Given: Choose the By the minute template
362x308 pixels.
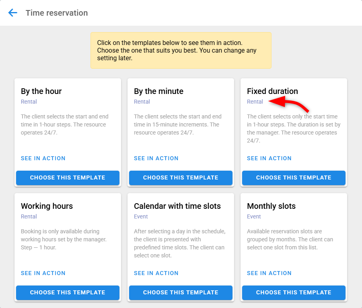Looking at the screenshot, I should click(x=181, y=177).
